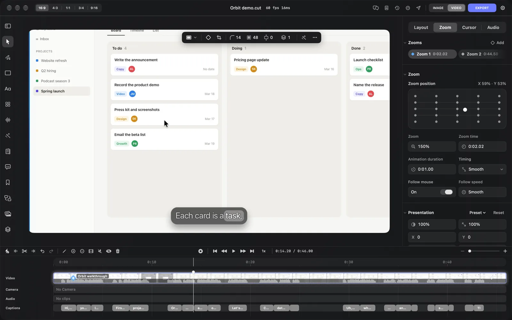
Task: Change playback speed via 1x button
Action: pos(264,251)
